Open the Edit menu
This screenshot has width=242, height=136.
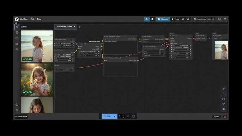tap(32, 19)
